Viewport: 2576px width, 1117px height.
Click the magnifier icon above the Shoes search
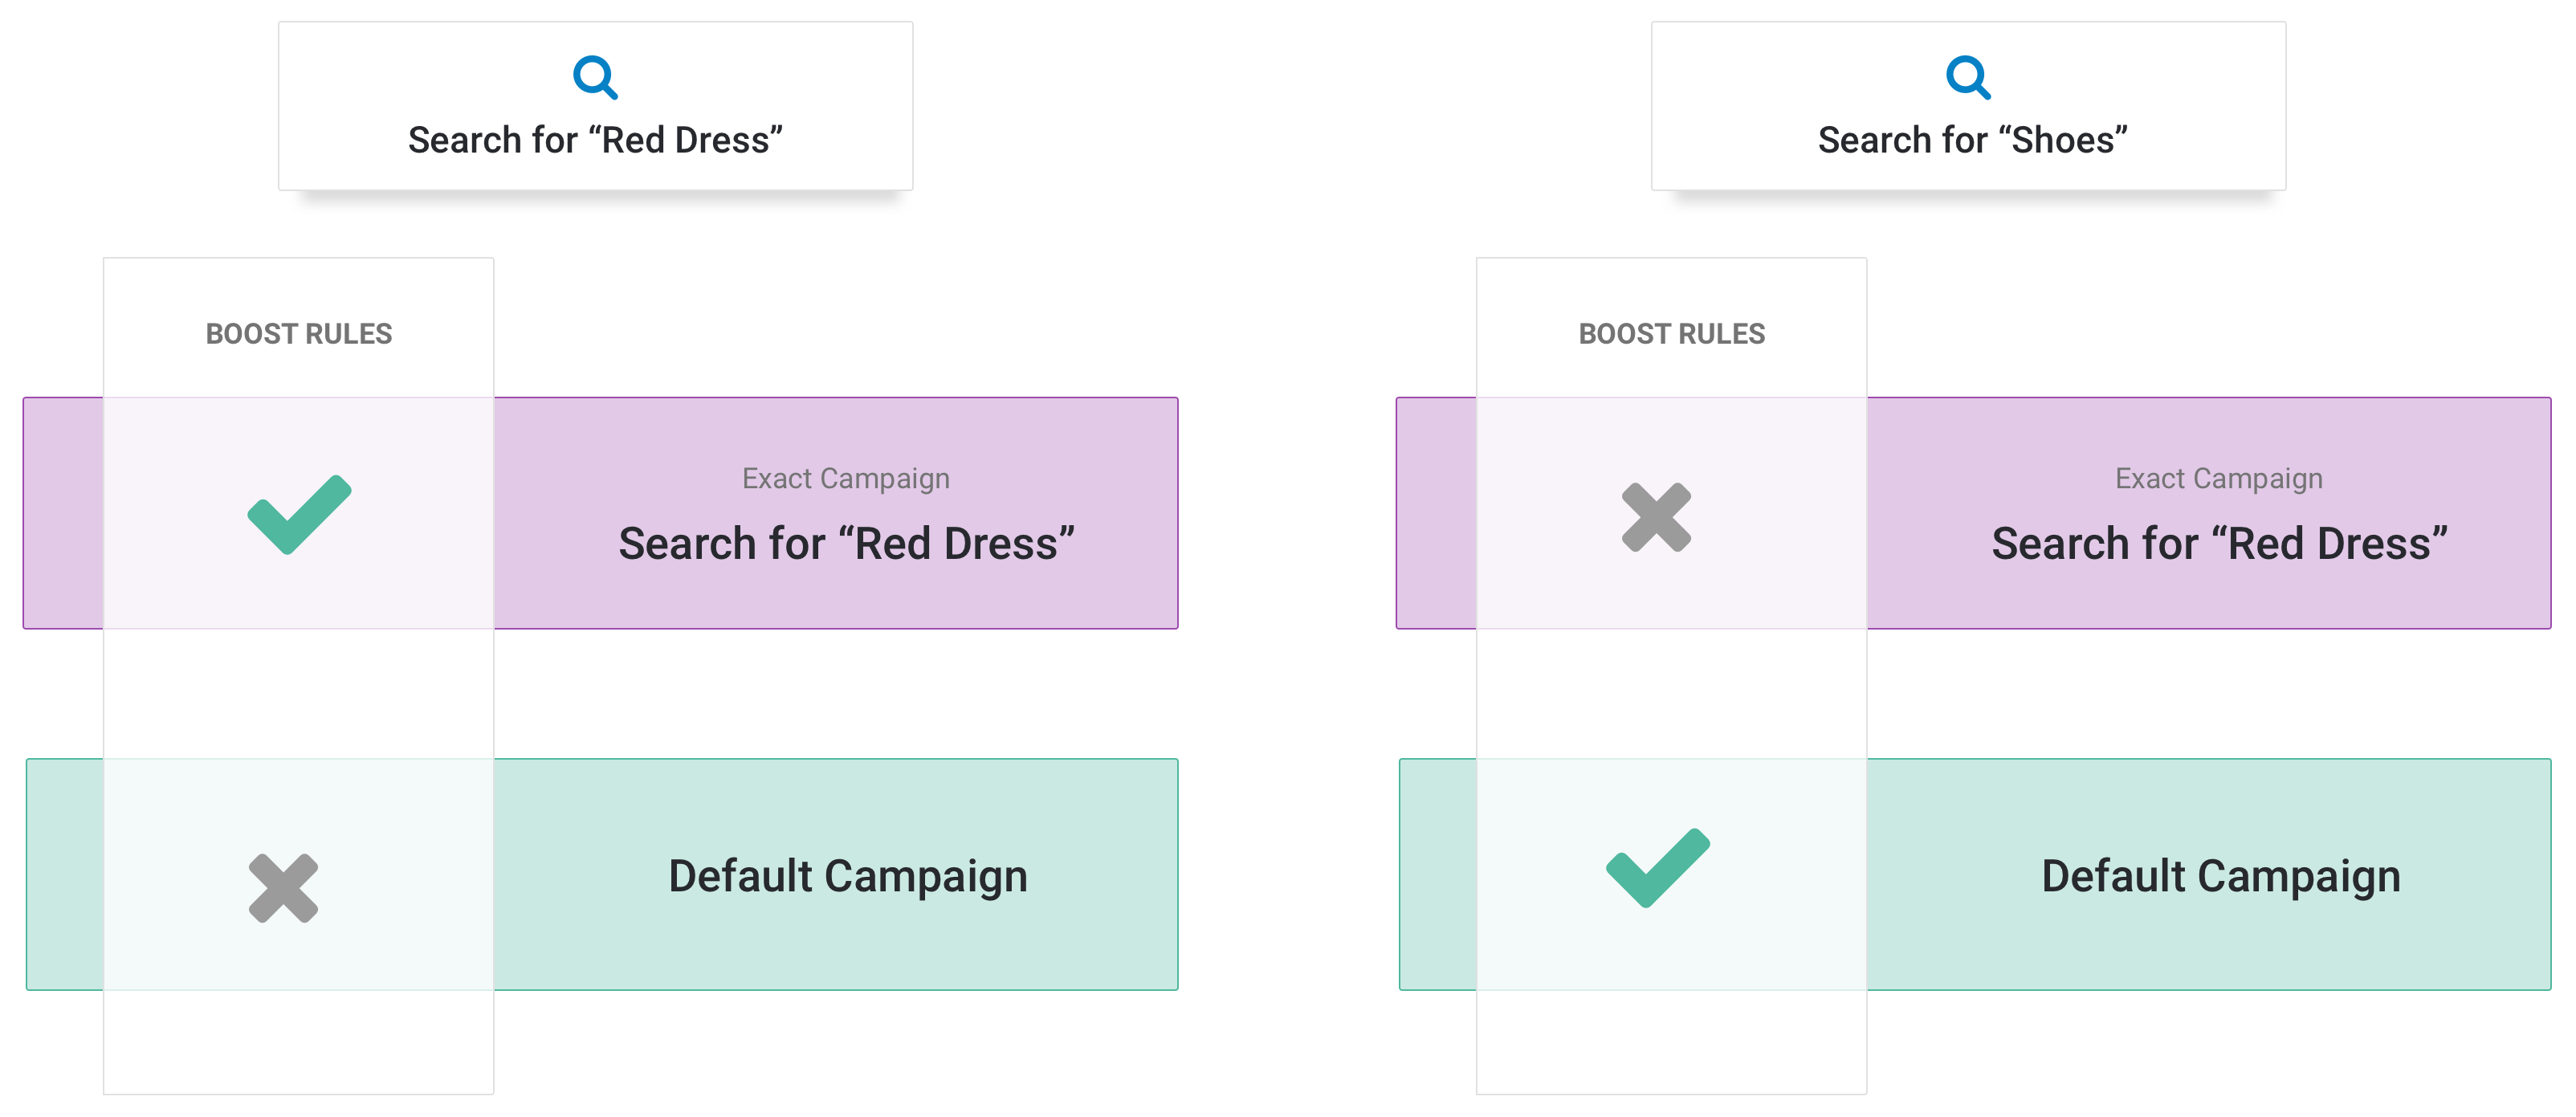1967,77
